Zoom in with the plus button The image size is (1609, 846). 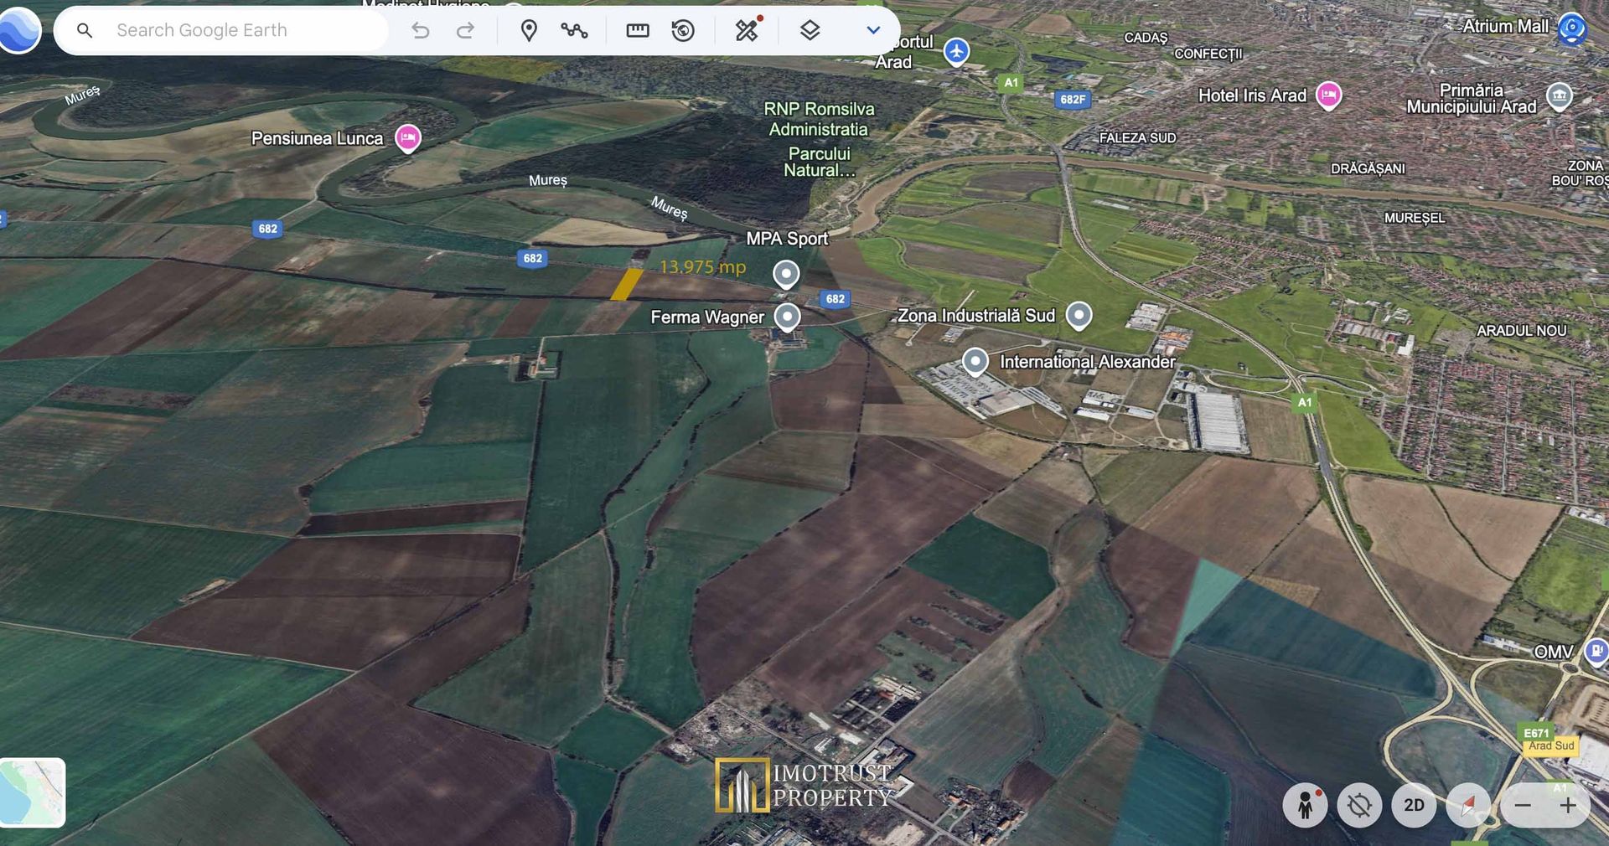(x=1567, y=805)
